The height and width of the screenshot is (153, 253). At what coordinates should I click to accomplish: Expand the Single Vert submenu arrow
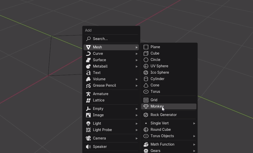click(x=194, y=123)
